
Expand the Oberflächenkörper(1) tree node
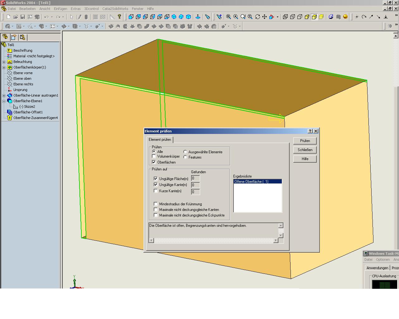4,67
